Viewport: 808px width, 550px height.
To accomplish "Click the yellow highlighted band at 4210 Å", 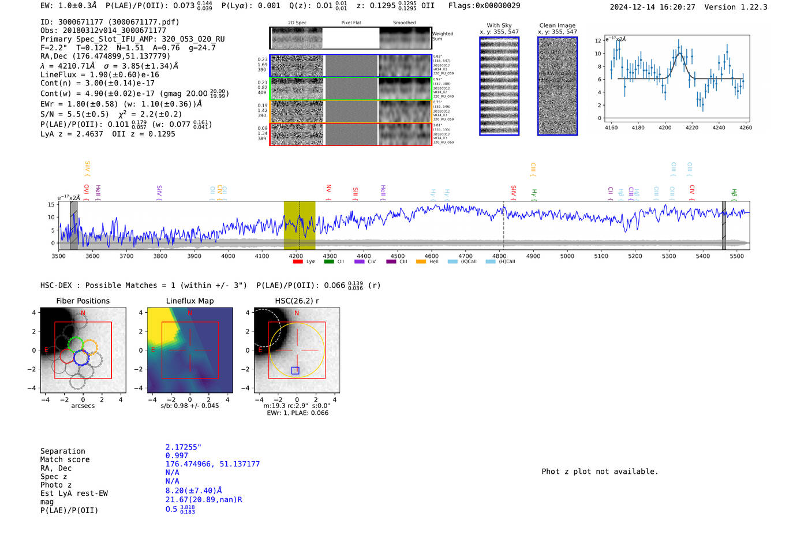I will 299,226.
